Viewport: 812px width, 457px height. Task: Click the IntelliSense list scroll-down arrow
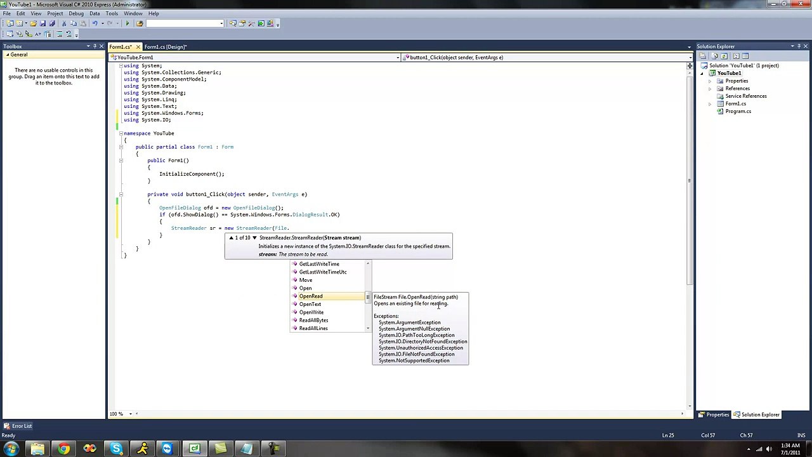click(368, 329)
